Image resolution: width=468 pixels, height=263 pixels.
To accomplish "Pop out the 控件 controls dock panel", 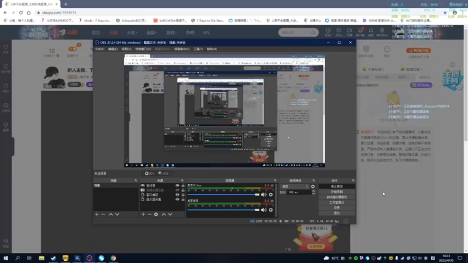I will (353, 181).
